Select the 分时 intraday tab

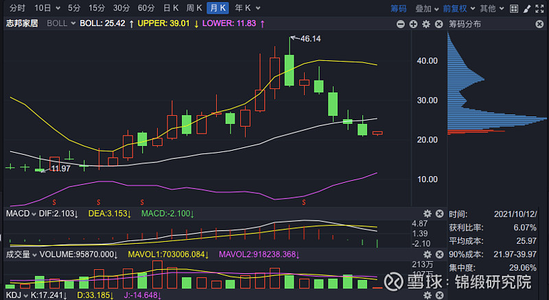click(x=17, y=9)
